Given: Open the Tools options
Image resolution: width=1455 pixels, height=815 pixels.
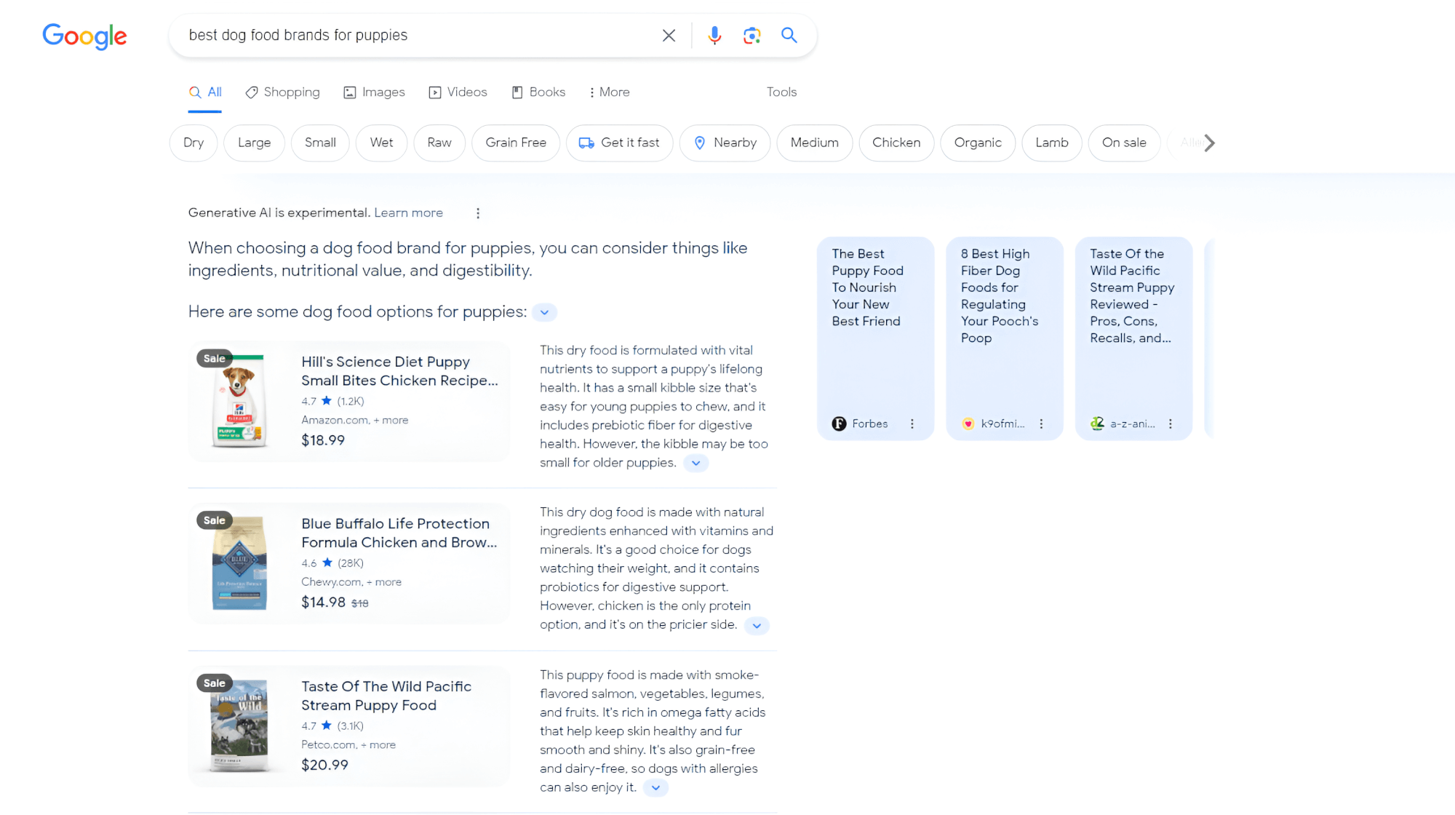Looking at the screenshot, I should (x=781, y=92).
